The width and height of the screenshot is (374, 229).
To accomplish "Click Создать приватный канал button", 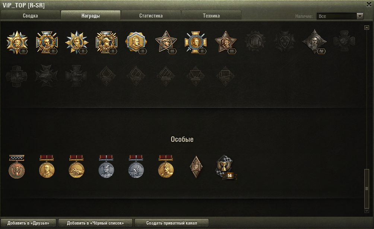I will (171, 223).
